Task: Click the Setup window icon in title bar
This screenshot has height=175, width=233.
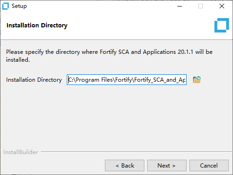Action: tap(6, 6)
